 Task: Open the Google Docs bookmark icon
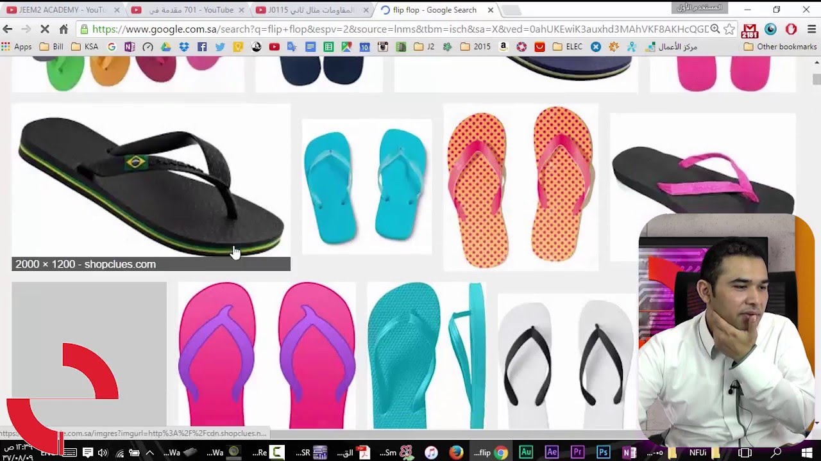pyautogui.click(x=310, y=47)
